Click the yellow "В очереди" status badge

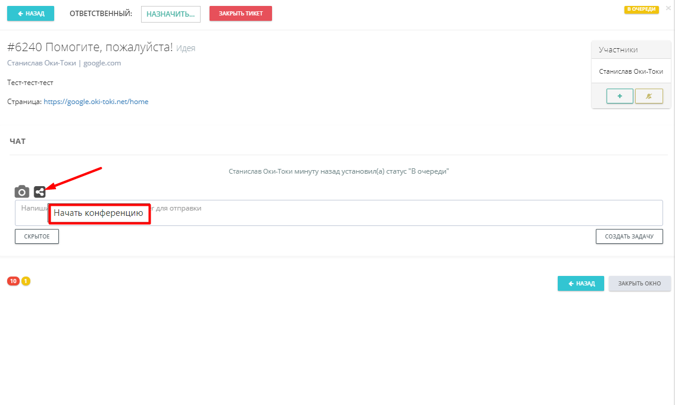pos(640,10)
